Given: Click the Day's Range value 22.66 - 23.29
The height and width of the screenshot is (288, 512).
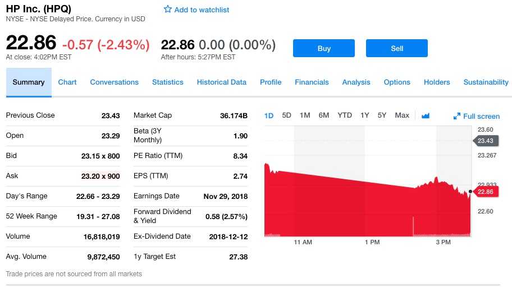Looking at the screenshot, I should [98, 197].
